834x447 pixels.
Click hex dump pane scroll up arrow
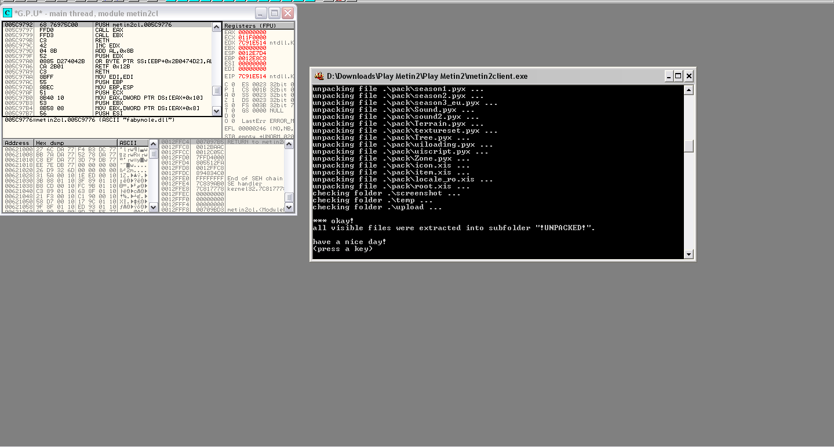point(153,143)
